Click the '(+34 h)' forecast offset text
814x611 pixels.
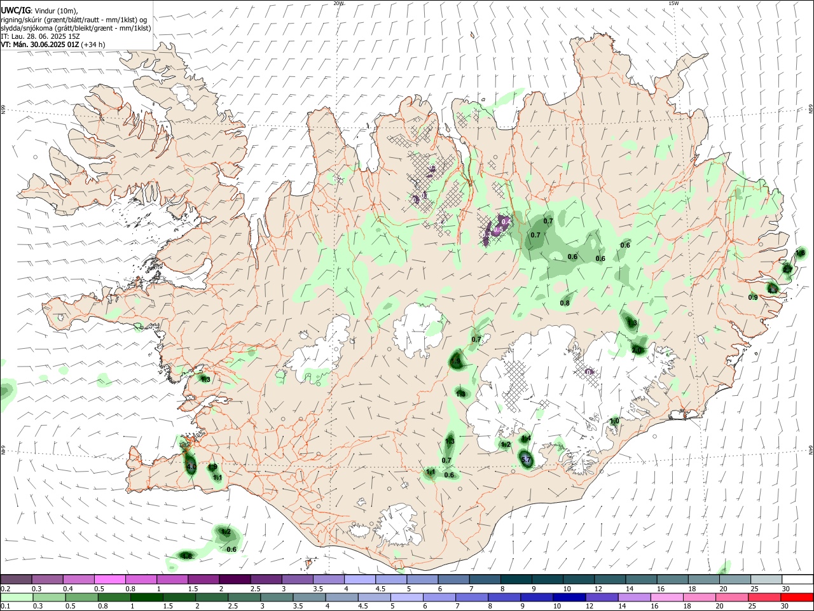click(93, 45)
